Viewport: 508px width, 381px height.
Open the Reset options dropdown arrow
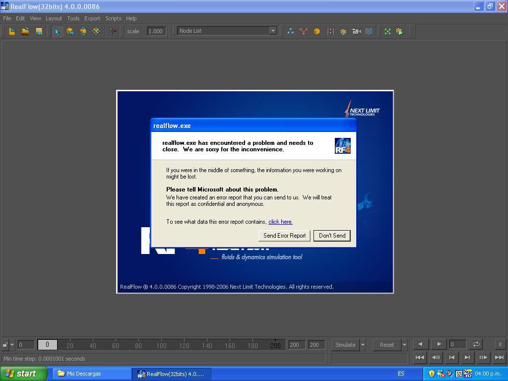[x=404, y=345]
